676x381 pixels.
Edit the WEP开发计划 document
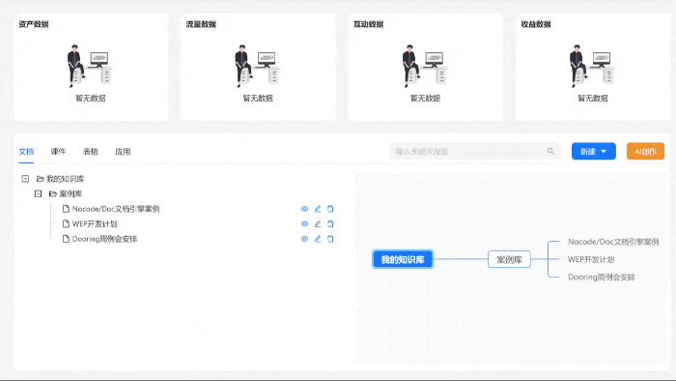point(318,224)
